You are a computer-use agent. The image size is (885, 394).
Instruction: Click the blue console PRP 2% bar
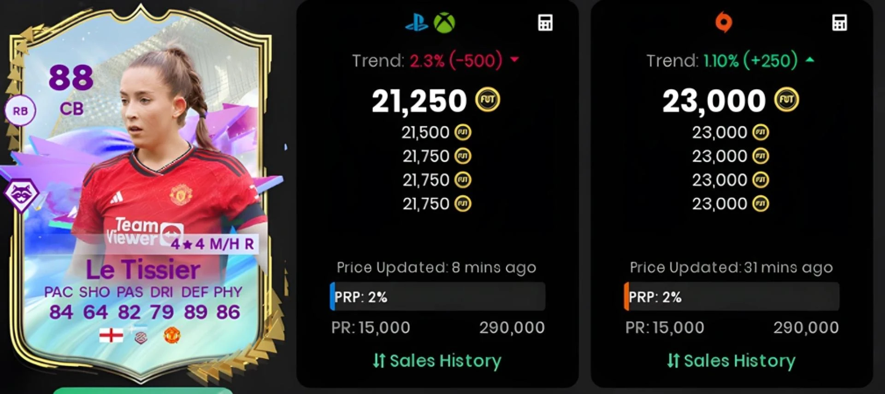click(x=437, y=297)
